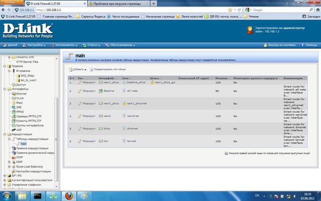Open the DNS_Relay rule icon
Viewport: 321px width, 201px height.
[18, 76]
